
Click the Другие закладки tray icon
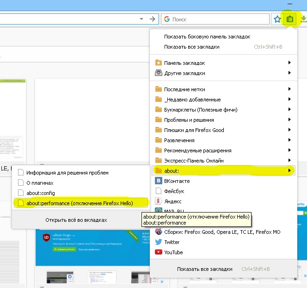tap(159, 73)
